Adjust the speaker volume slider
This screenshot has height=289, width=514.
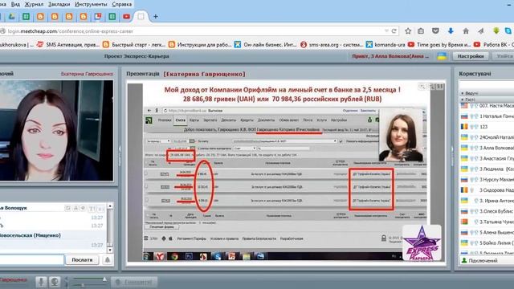(89, 279)
